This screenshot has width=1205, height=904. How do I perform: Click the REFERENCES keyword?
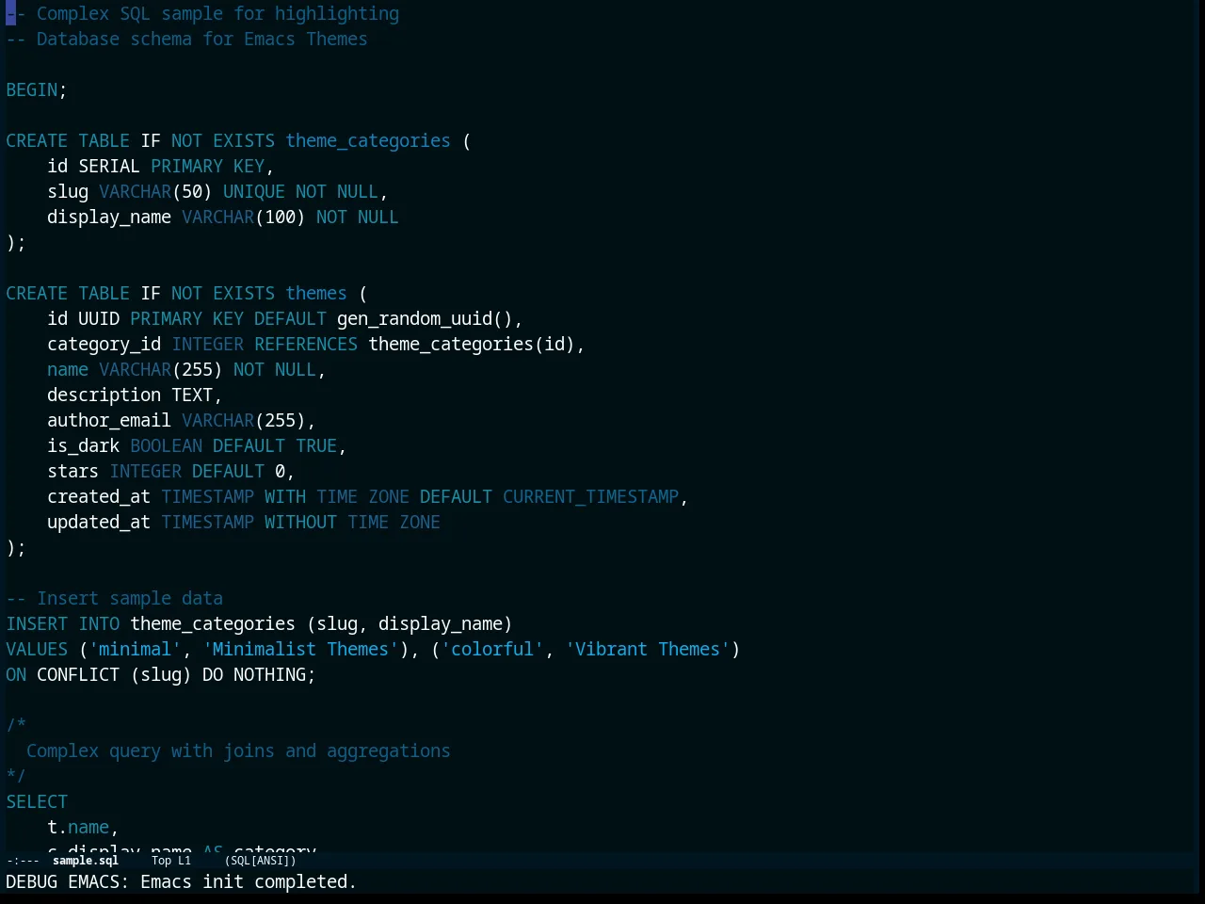[306, 345]
